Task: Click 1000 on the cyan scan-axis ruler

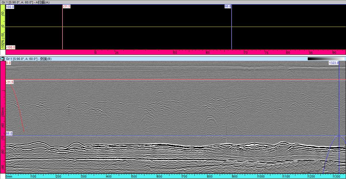Action: click(261, 176)
